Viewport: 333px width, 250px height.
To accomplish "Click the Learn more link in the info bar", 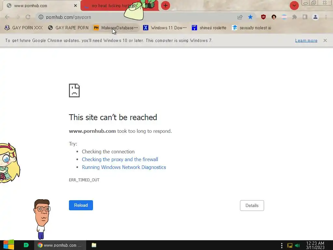I will click(x=306, y=40).
